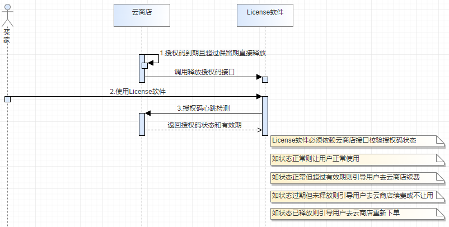This screenshot has height=227, width=449.
Task: Click the 买家 actor label
Action: point(7,35)
